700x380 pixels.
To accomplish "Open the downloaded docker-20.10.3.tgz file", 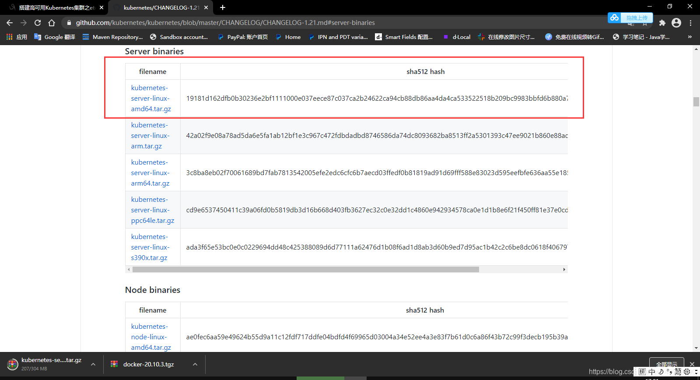I will point(143,364).
